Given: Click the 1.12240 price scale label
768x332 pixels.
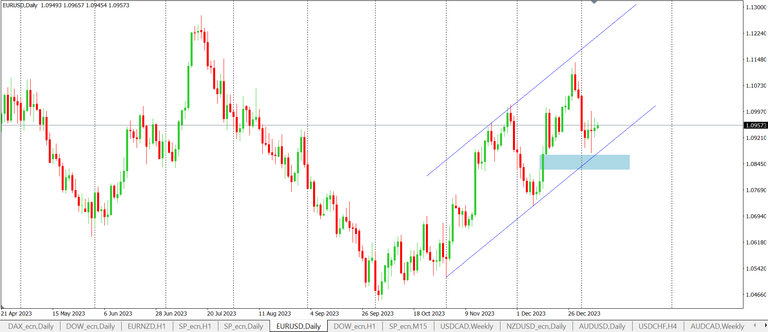Looking at the screenshot, I should (x=756, y=33).
